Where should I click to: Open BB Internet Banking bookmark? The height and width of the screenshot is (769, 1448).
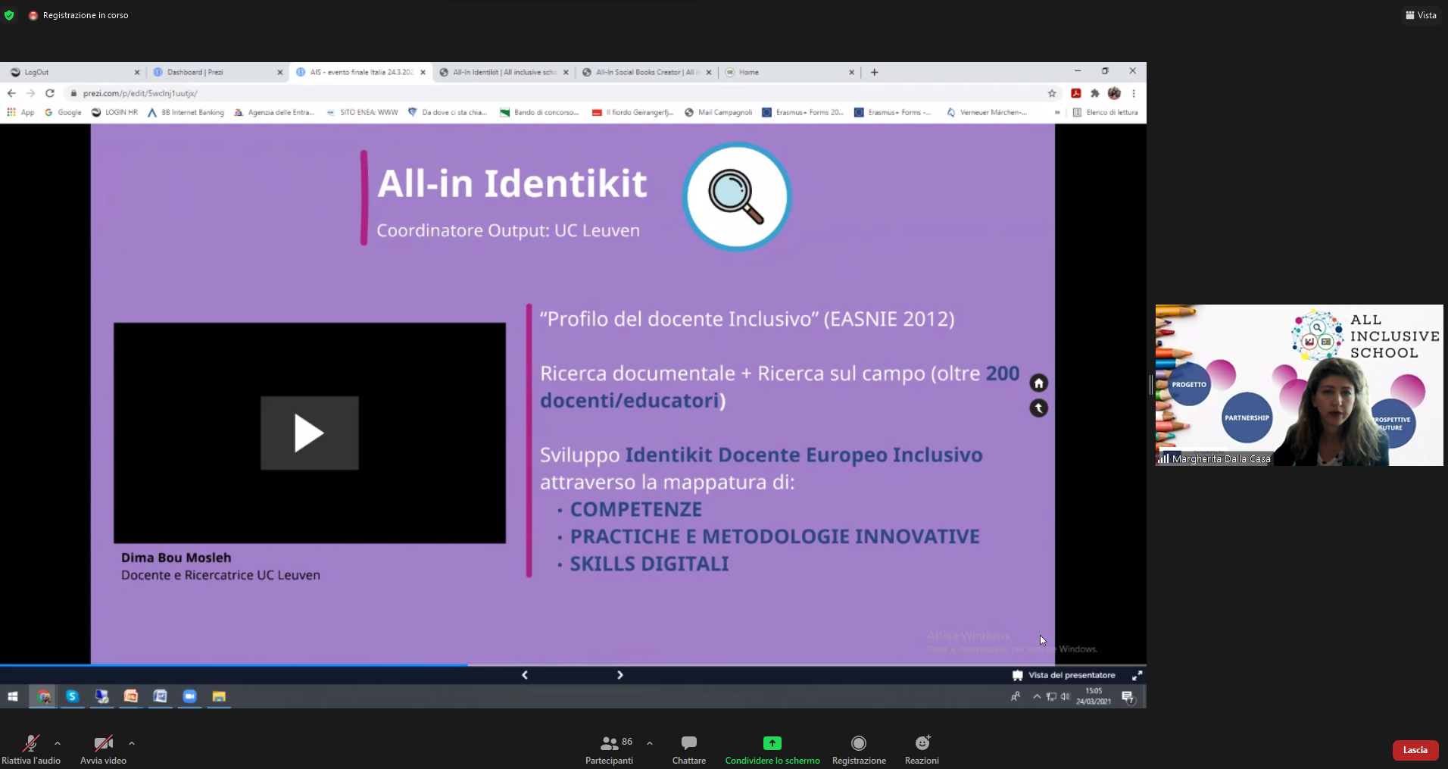[x=186, y=112]
